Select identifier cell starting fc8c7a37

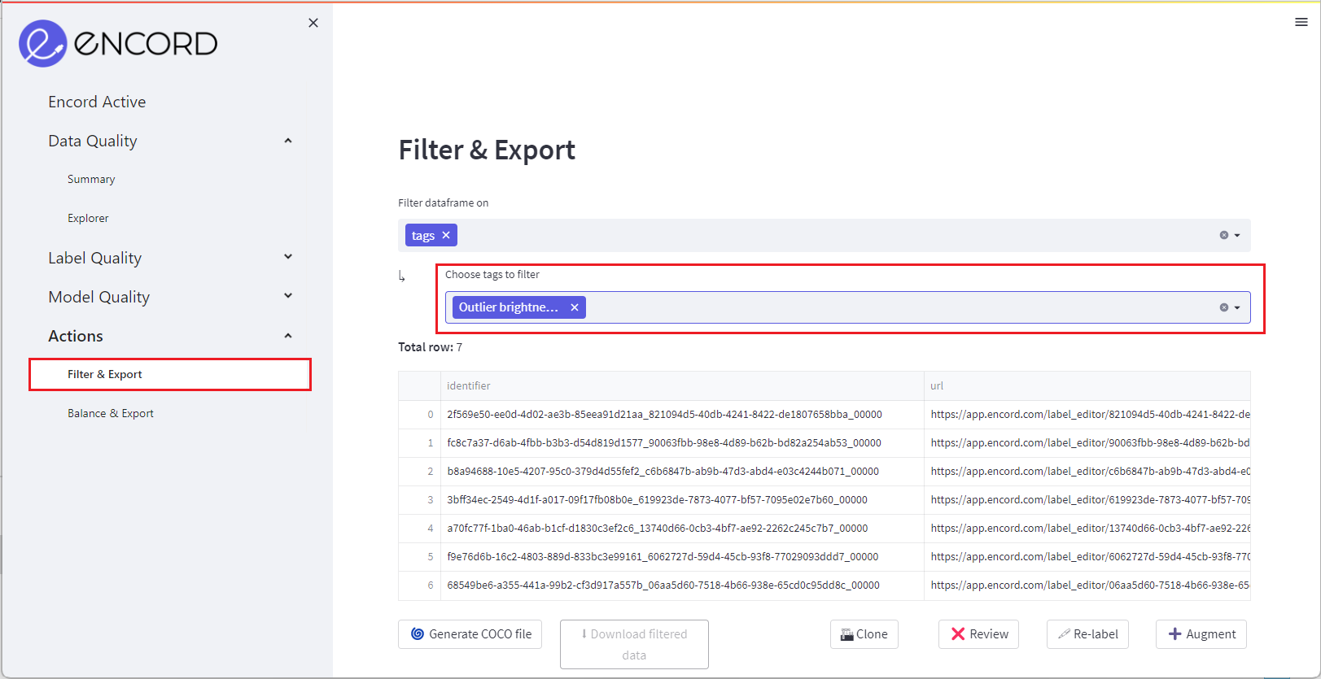coord(682,443)
